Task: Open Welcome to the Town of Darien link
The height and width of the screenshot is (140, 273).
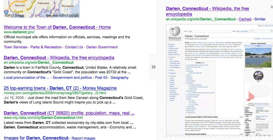Action: [x=57, y=27]
